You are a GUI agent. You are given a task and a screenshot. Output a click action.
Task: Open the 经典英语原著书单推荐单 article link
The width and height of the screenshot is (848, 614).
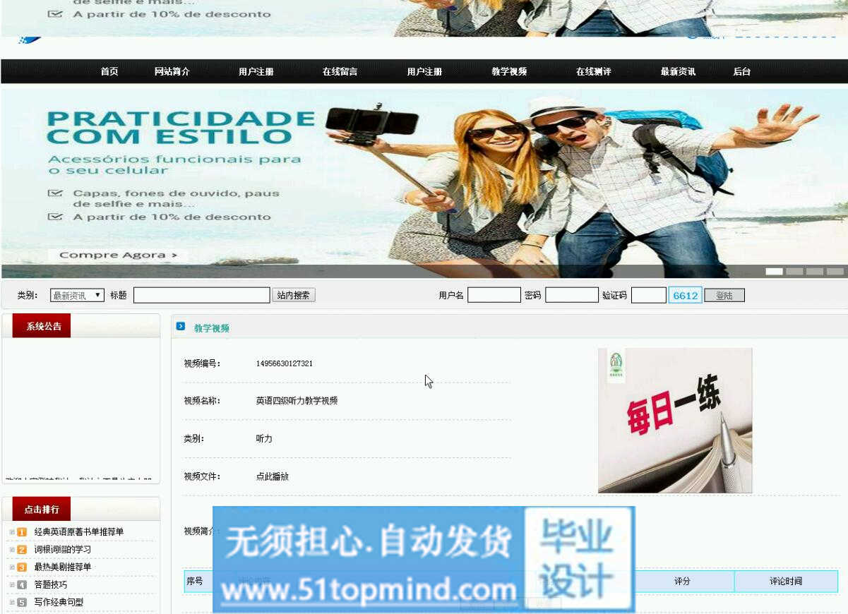click(79, 532)
